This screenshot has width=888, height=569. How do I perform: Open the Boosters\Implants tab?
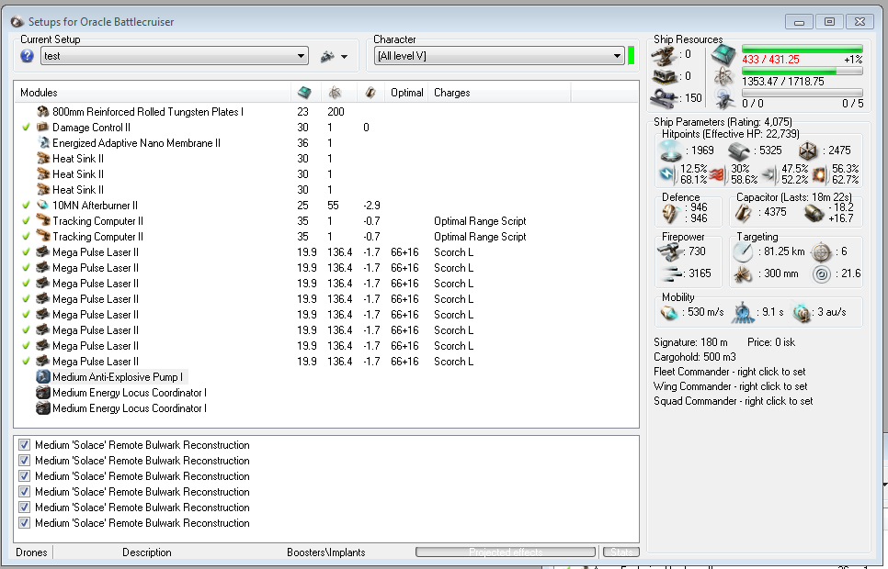pos(326,552)
